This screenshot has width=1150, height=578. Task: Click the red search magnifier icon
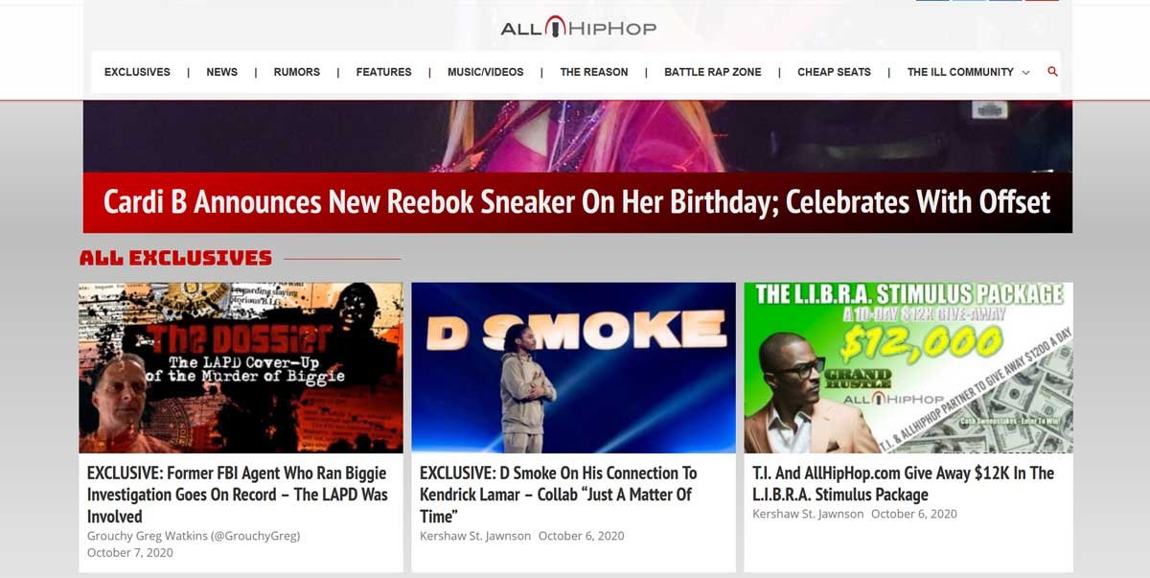click(1052, 72)
